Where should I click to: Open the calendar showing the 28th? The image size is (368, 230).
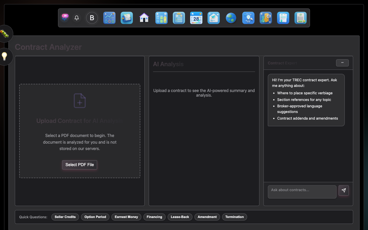point(196,18)
